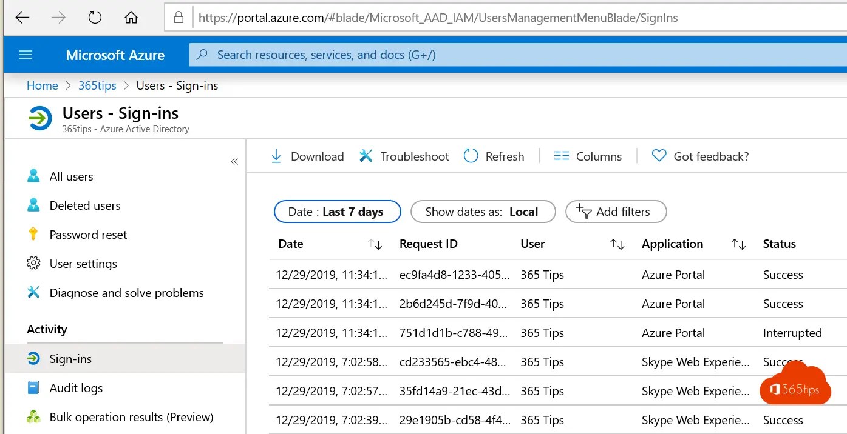The height and width of the screenshot is (434, 847).
Task: Sort by the User column arrows
Action: [617, 244]
